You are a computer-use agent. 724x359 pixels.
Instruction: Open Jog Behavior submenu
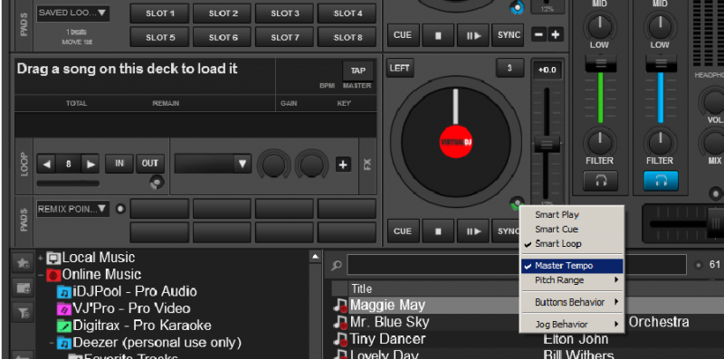pyautogui.click(x=572, y=324)
